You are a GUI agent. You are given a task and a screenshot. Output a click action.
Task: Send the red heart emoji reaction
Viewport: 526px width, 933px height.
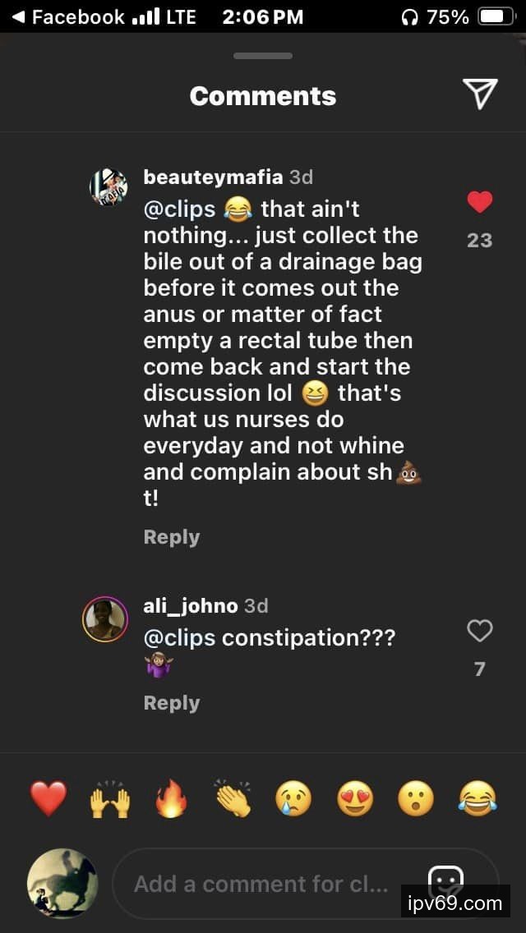[x=48, y=798]
